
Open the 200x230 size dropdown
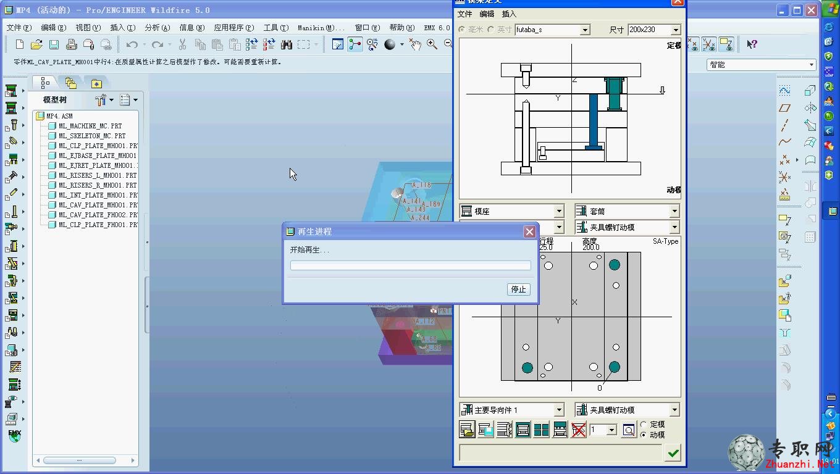click(676, 30)
